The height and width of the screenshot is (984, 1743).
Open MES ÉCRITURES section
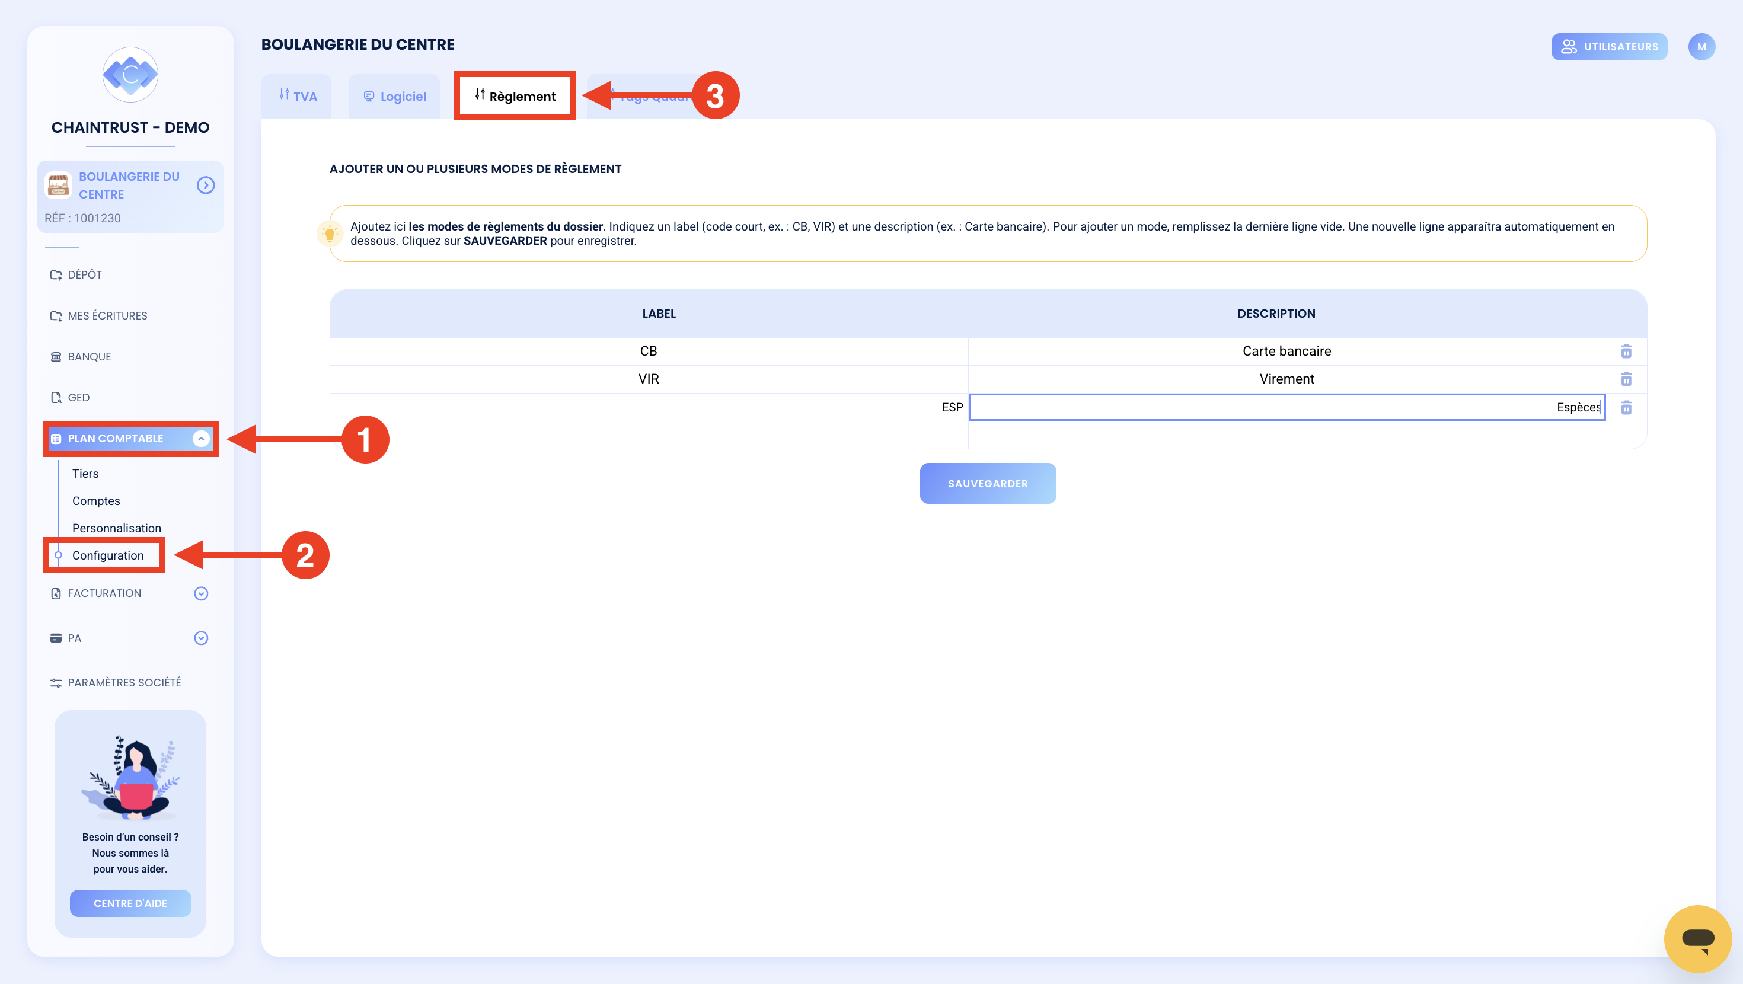point(107,315)
